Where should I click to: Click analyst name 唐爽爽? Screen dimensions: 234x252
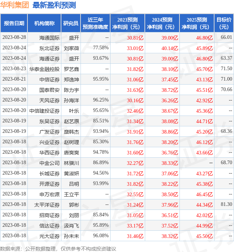[71, 153]
